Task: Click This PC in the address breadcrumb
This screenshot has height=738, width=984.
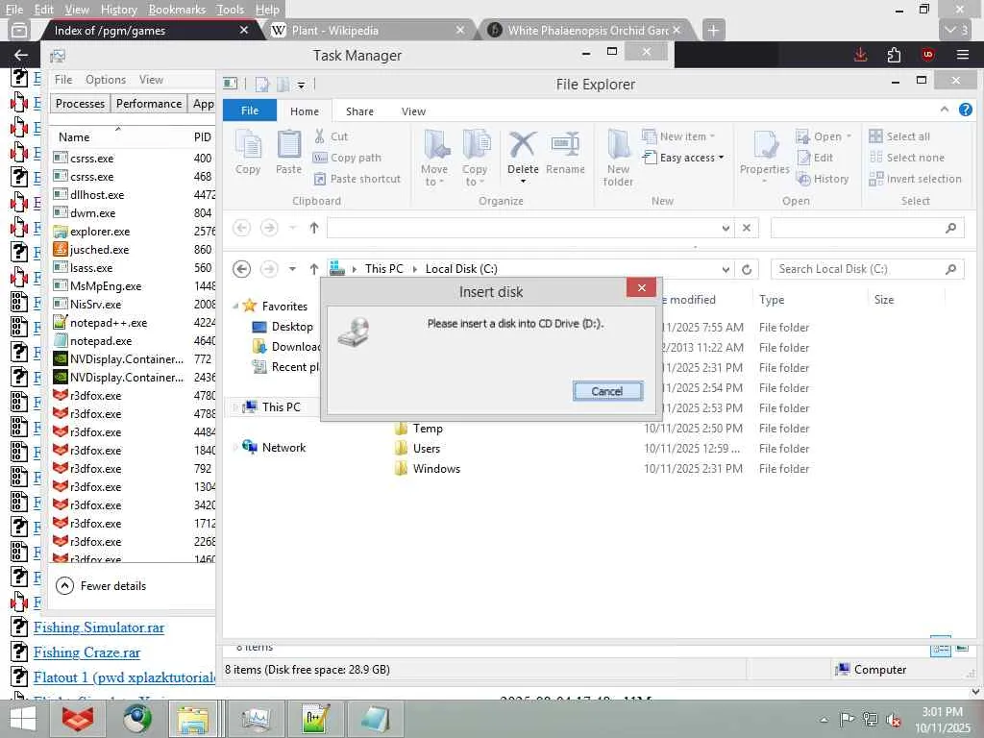Action: 384,269
